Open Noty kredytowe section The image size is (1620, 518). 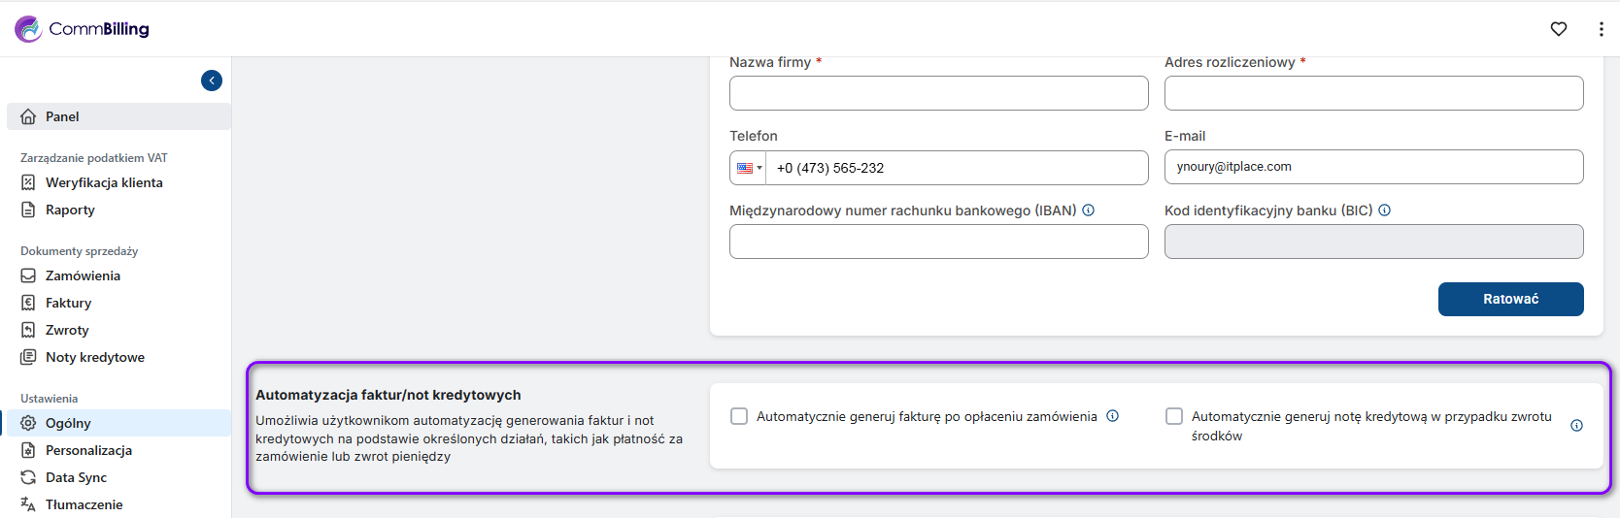(94, 357)
